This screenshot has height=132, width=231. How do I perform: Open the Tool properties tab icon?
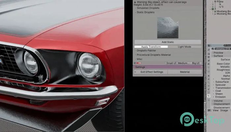click(209, 50)
